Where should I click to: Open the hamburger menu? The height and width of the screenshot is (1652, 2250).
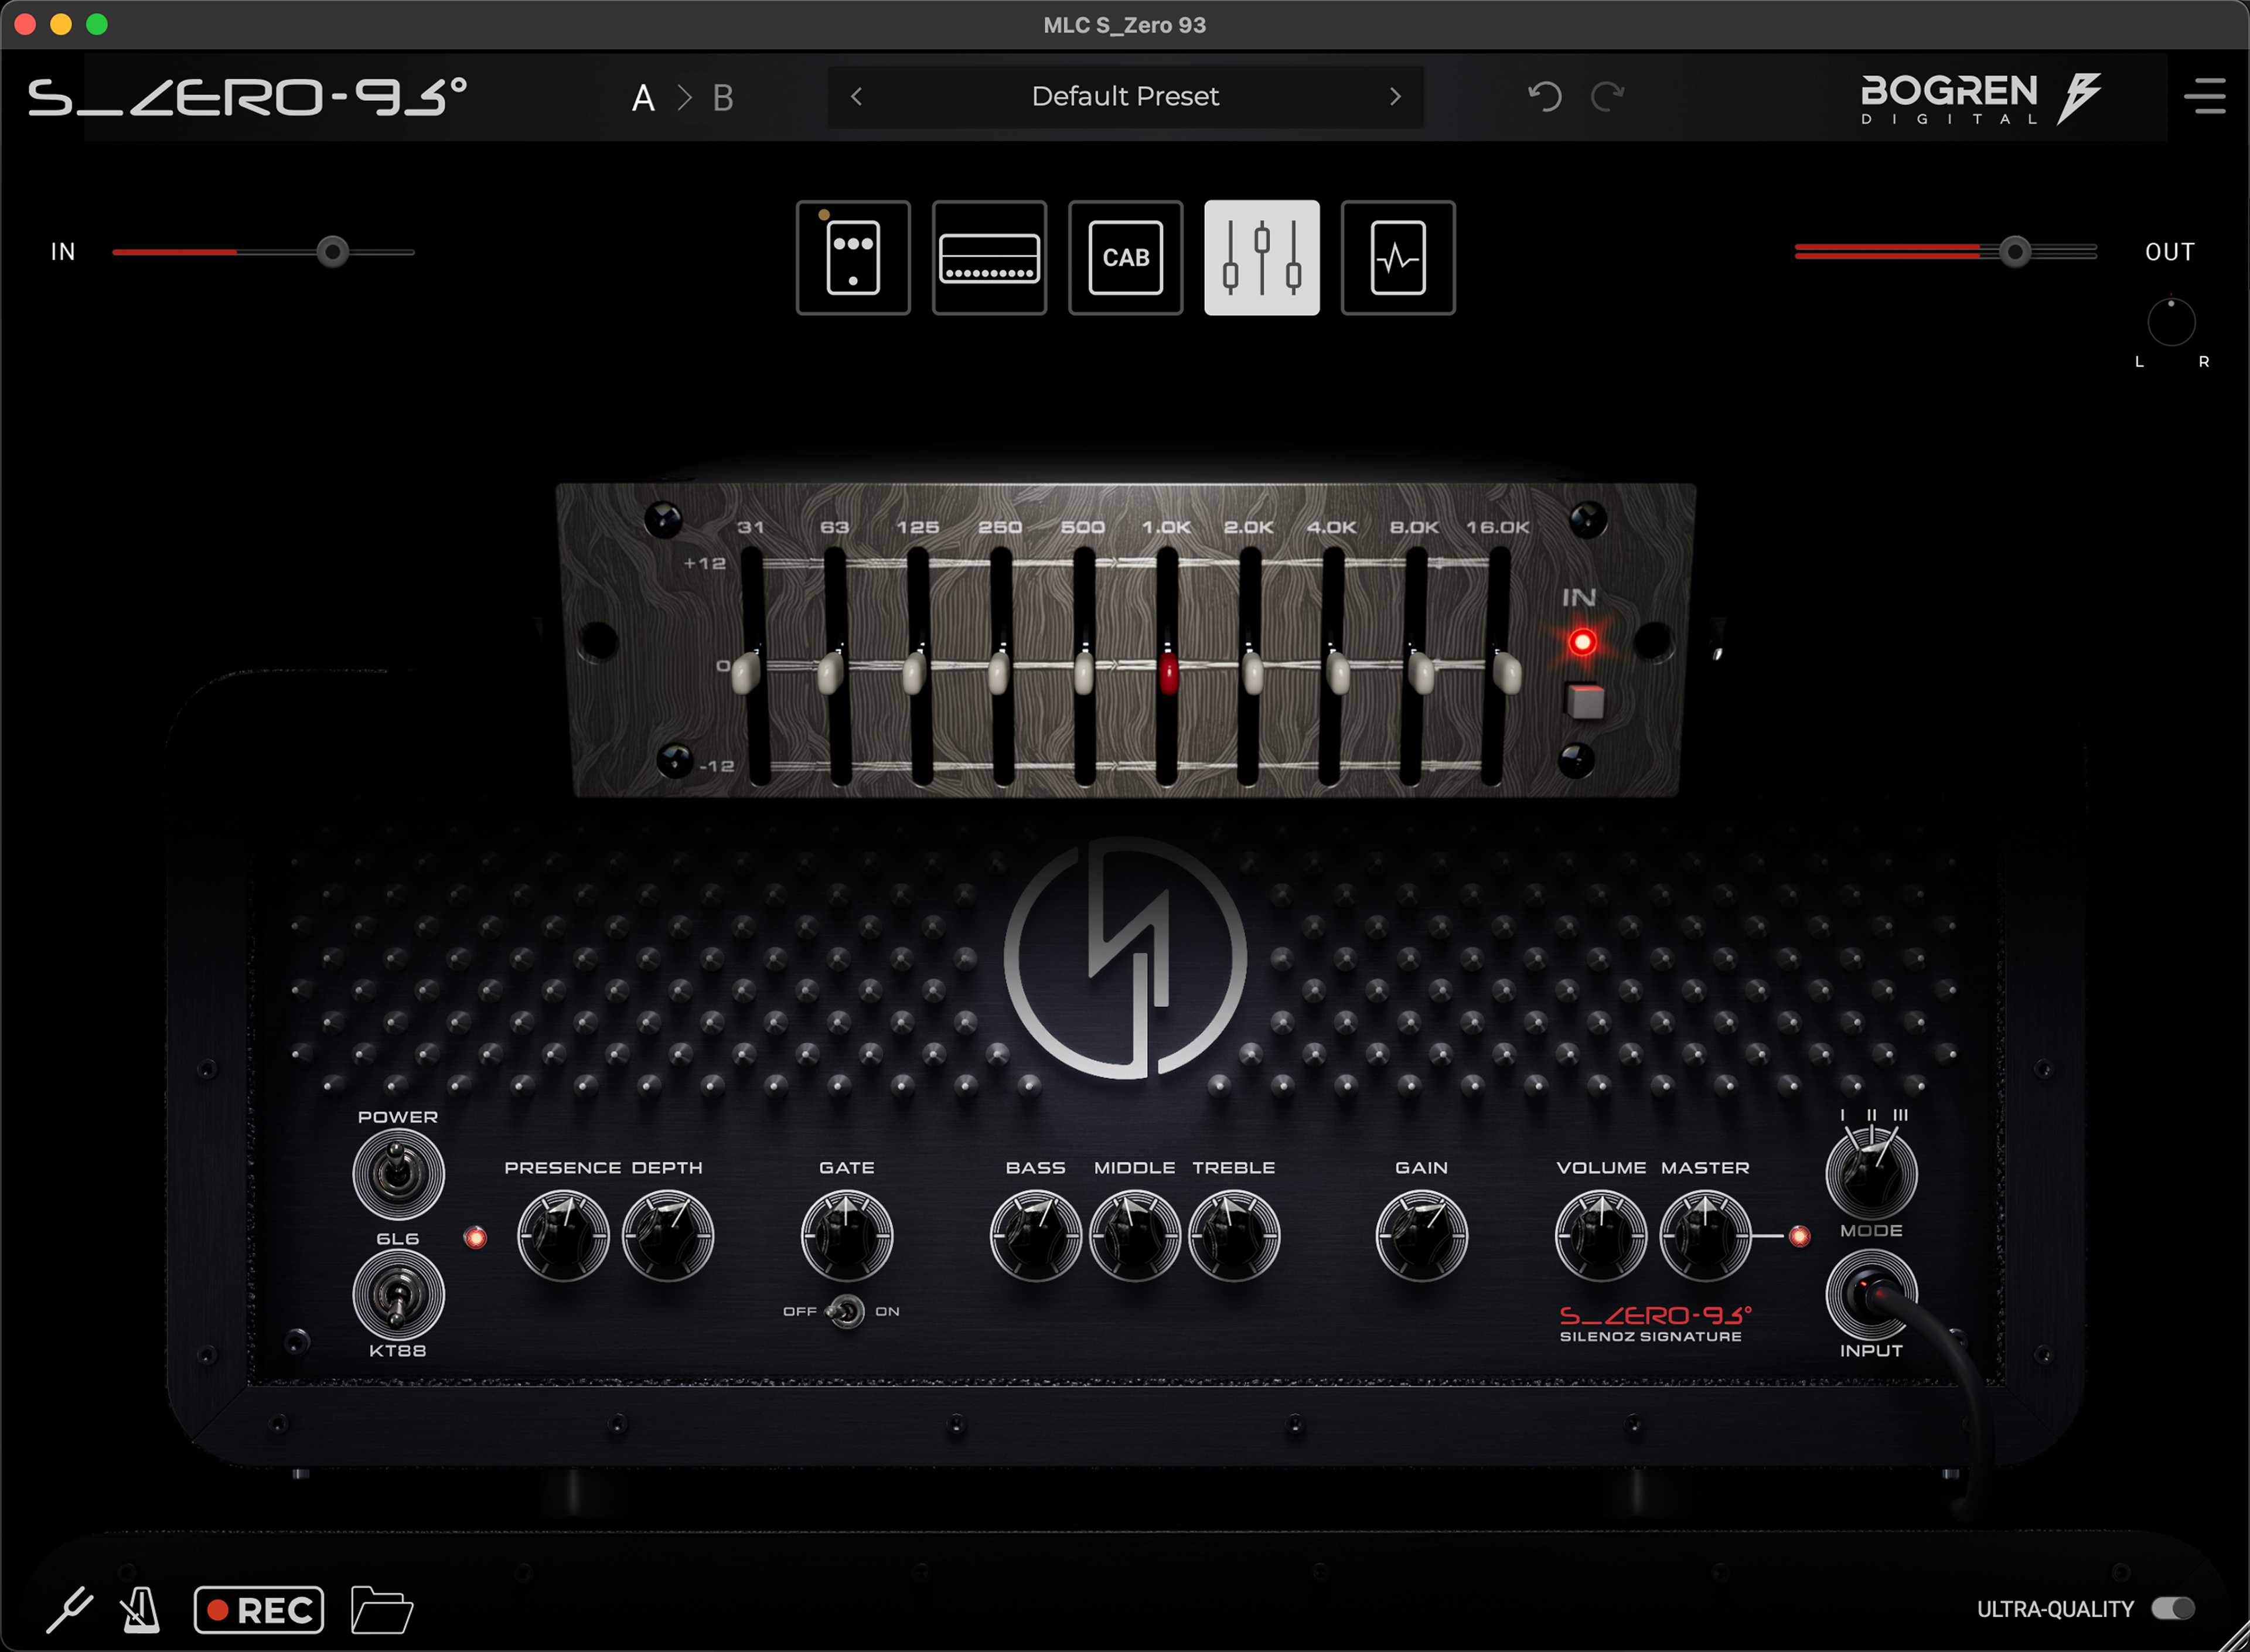(2204, 96)
